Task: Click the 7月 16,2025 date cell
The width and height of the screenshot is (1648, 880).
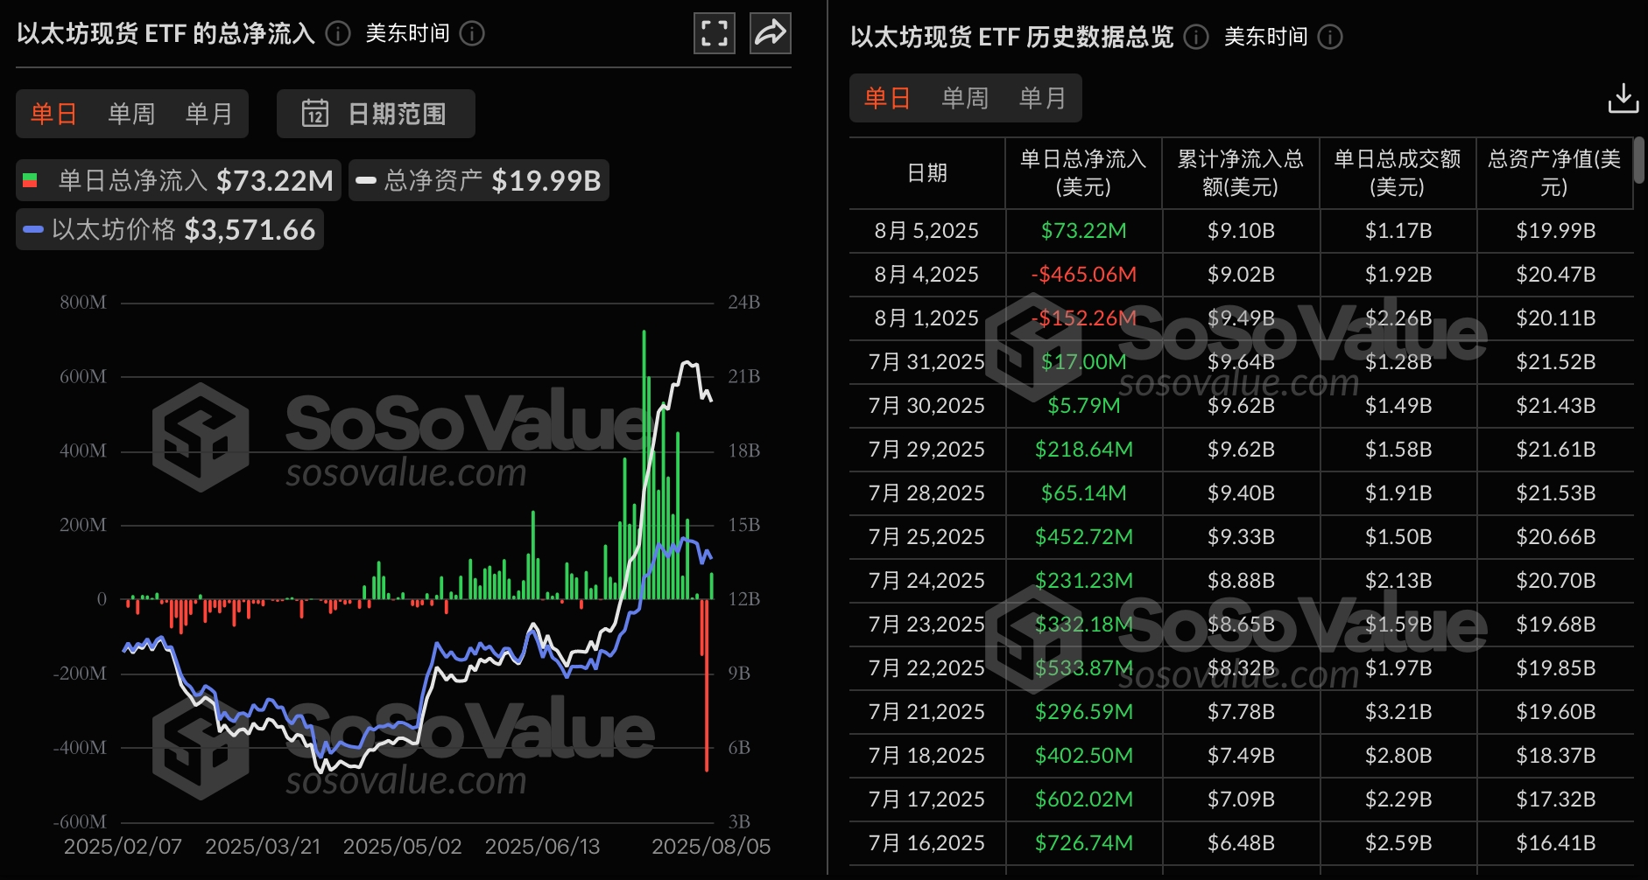Action: (926, 843)
